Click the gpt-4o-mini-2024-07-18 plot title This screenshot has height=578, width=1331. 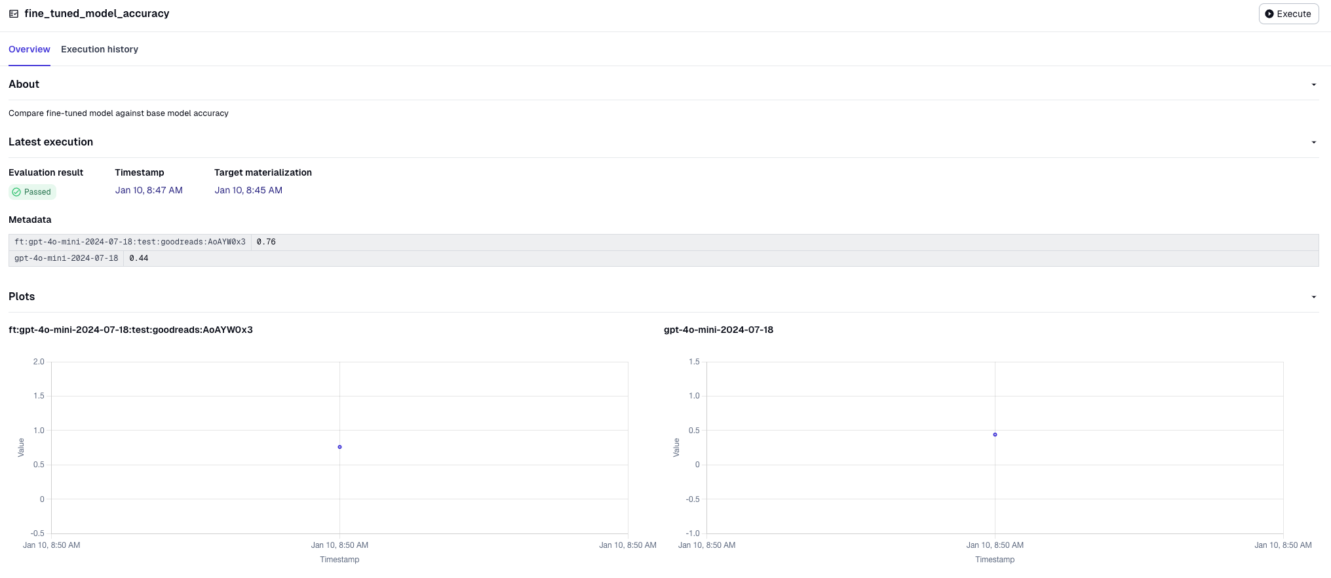pyautogui.click(x=718, y=330)
